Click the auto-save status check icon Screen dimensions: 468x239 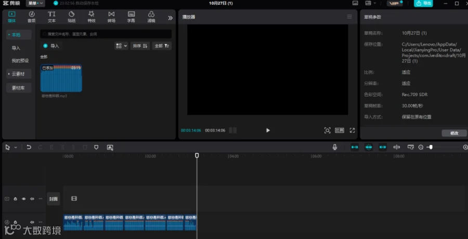56,3
